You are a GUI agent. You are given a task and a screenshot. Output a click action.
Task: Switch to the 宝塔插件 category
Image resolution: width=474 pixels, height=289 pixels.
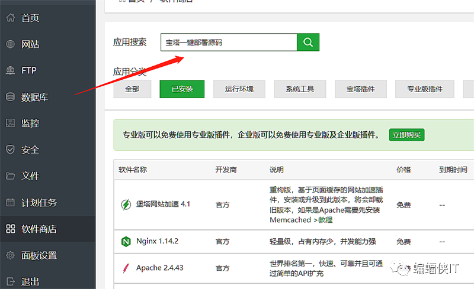click(x=361, y=89)
